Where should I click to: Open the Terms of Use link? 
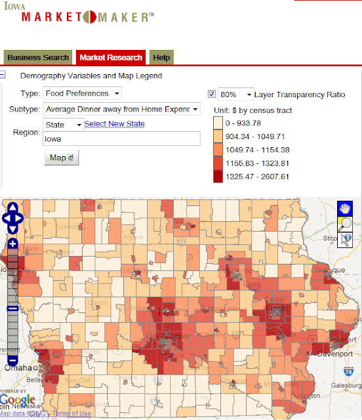[71, 413]
